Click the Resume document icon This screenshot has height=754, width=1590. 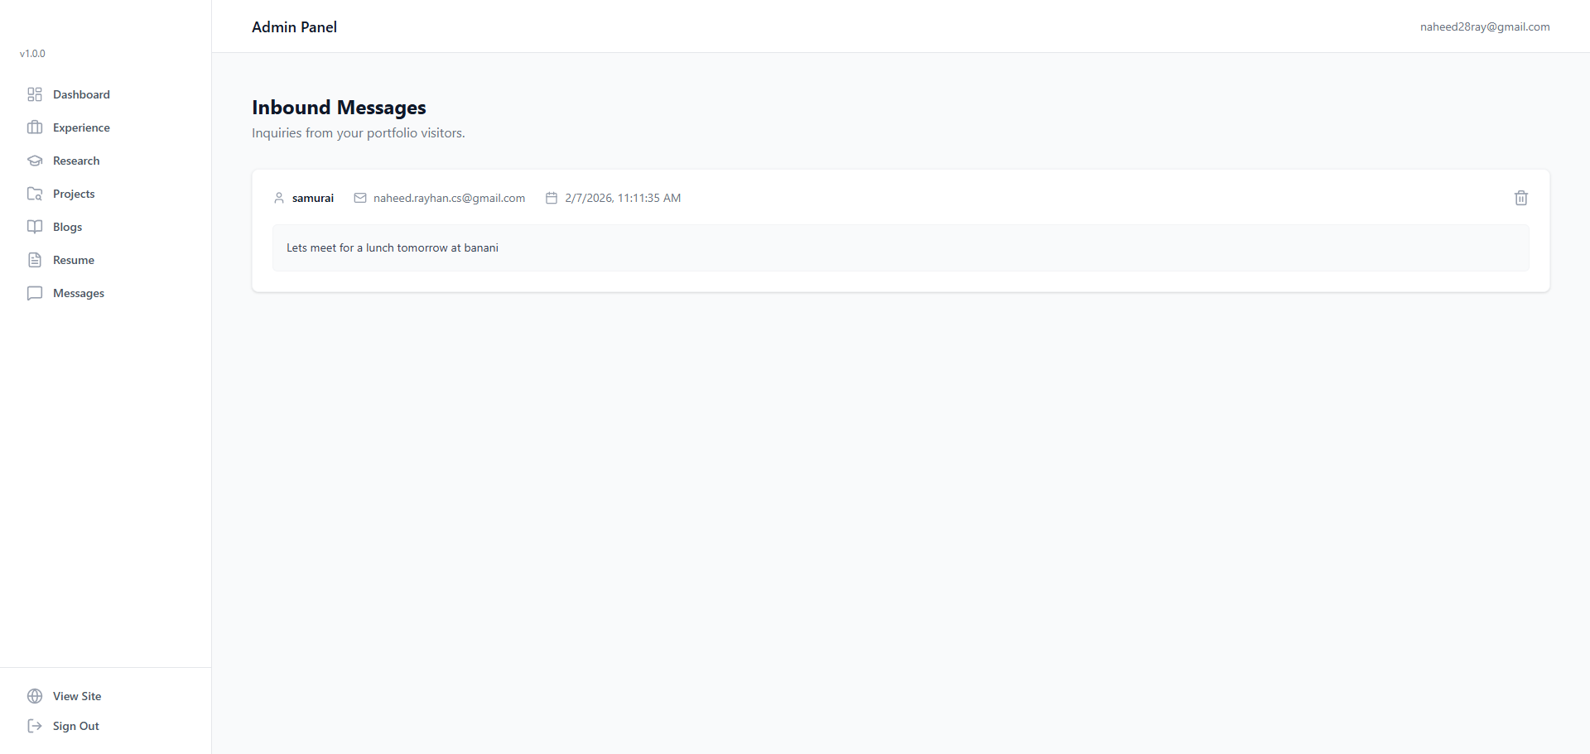point(34,260)
